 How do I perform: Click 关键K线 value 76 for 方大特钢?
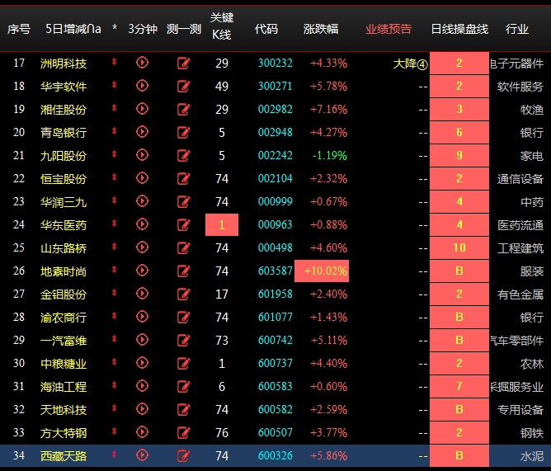click(222, 433)
